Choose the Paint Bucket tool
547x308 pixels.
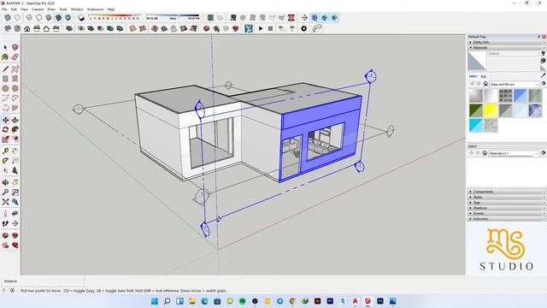pos(5,57)
